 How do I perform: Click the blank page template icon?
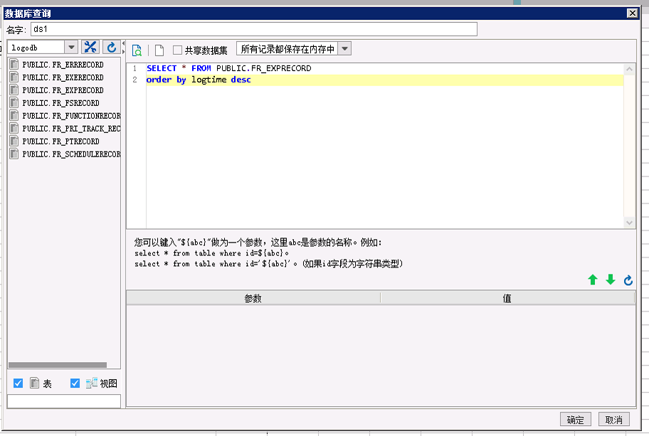point(159,50)
